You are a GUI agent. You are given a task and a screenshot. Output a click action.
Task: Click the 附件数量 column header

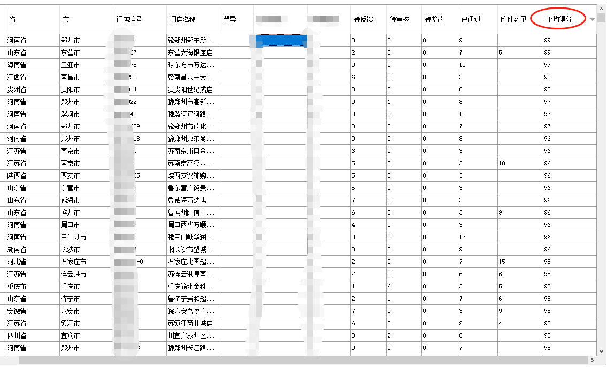click(513, 20)
